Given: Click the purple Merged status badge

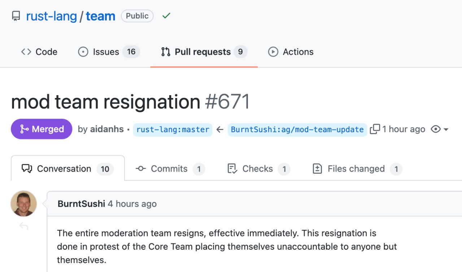Looking at the screenshot, I should tap(42, 129).
